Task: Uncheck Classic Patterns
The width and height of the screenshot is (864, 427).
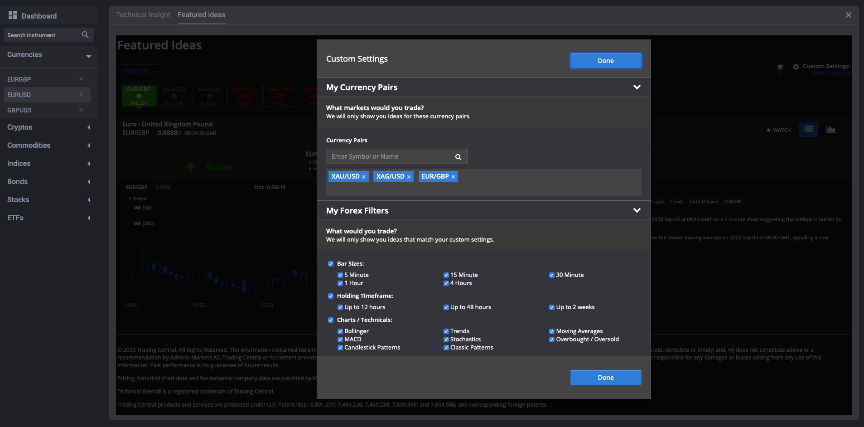Action: click(446, 348)
